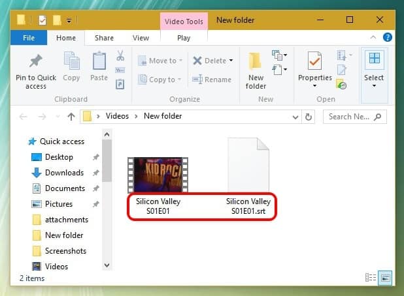Click the Paste shortcut icon

pos(120,84)
